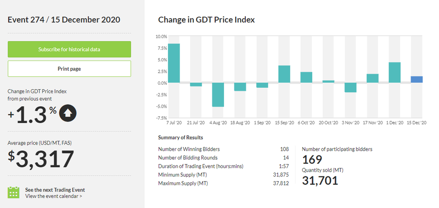The height and width of the screenshot is (208, 439).
Task: Pick the 18 Aug '20 chart bar
Action: tap(240, 87)
